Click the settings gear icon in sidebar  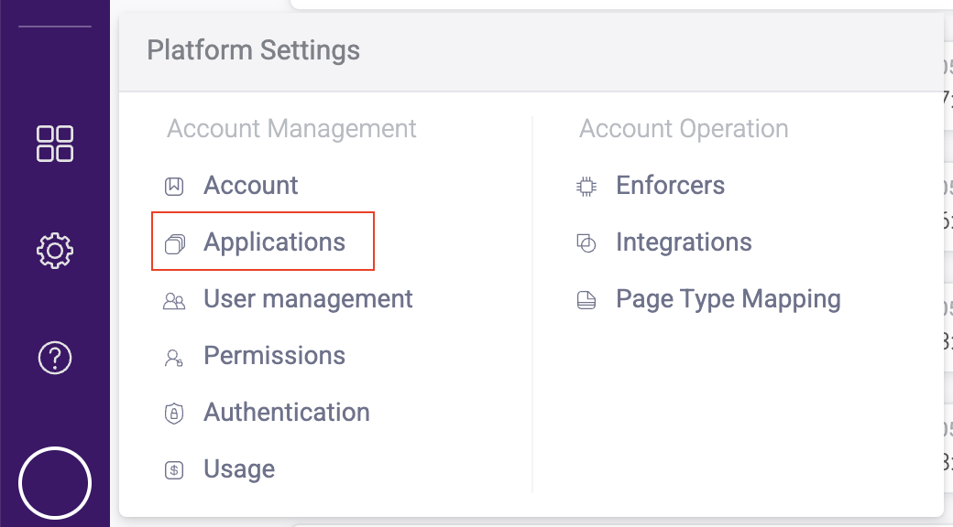coord(55,250)
